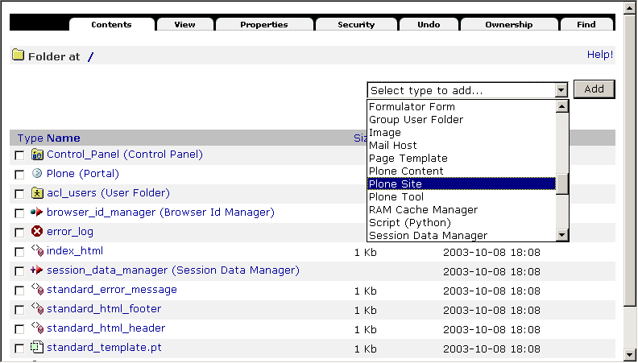Select the index_html checkbox
Image resolution: width=638 pixels, height=363 pixels.
[x=19, y=252]
